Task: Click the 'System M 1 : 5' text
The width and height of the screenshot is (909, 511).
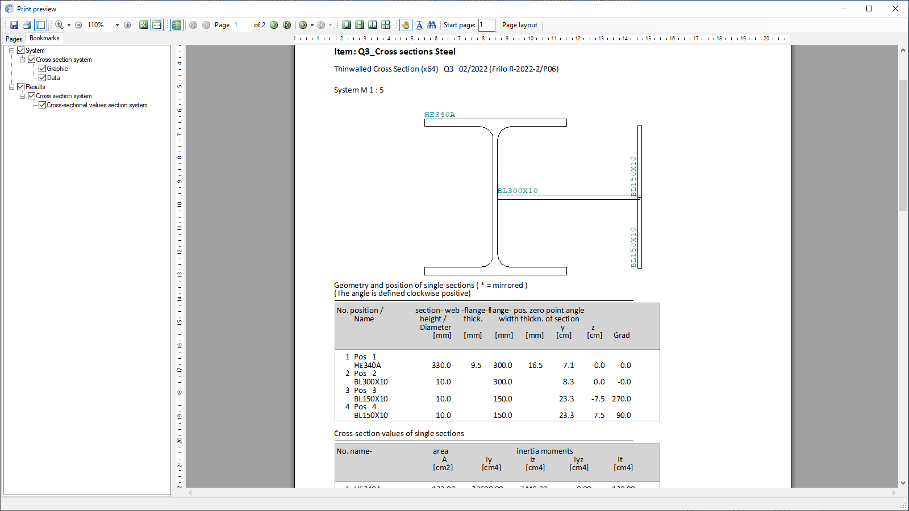Action: tap(358, 90)
